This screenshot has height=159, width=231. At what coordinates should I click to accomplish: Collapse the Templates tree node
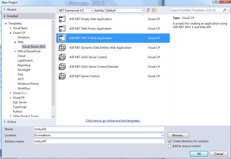(6, 23)
